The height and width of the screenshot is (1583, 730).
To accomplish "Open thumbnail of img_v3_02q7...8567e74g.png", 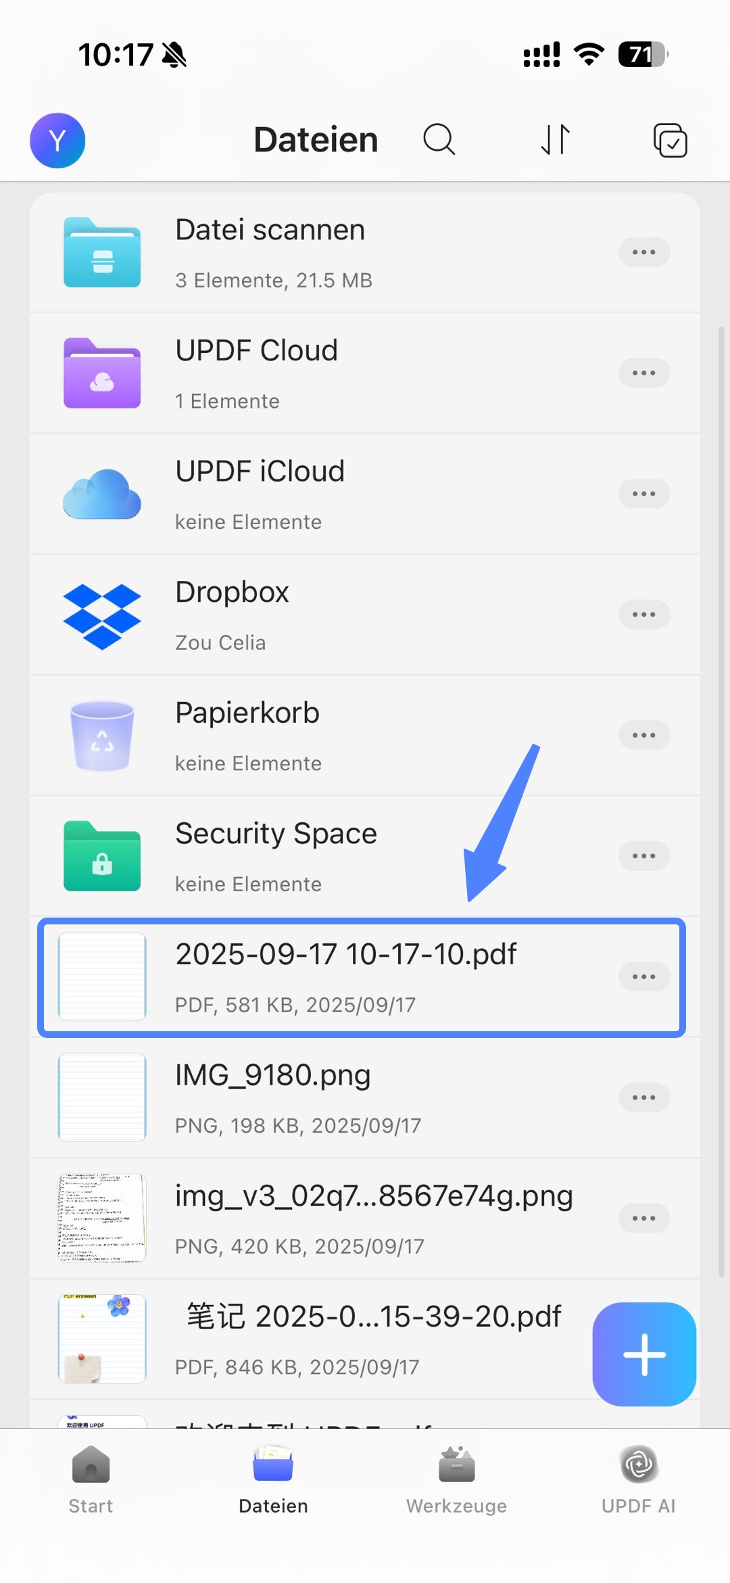I will coord(102,1218).
